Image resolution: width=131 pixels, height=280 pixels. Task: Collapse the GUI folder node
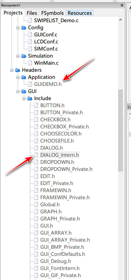pyautogui.click(x=18, y=91)
